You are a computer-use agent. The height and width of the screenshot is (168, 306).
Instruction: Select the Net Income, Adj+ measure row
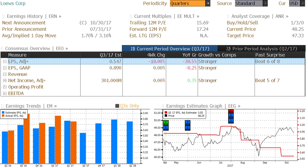(153, 80)
